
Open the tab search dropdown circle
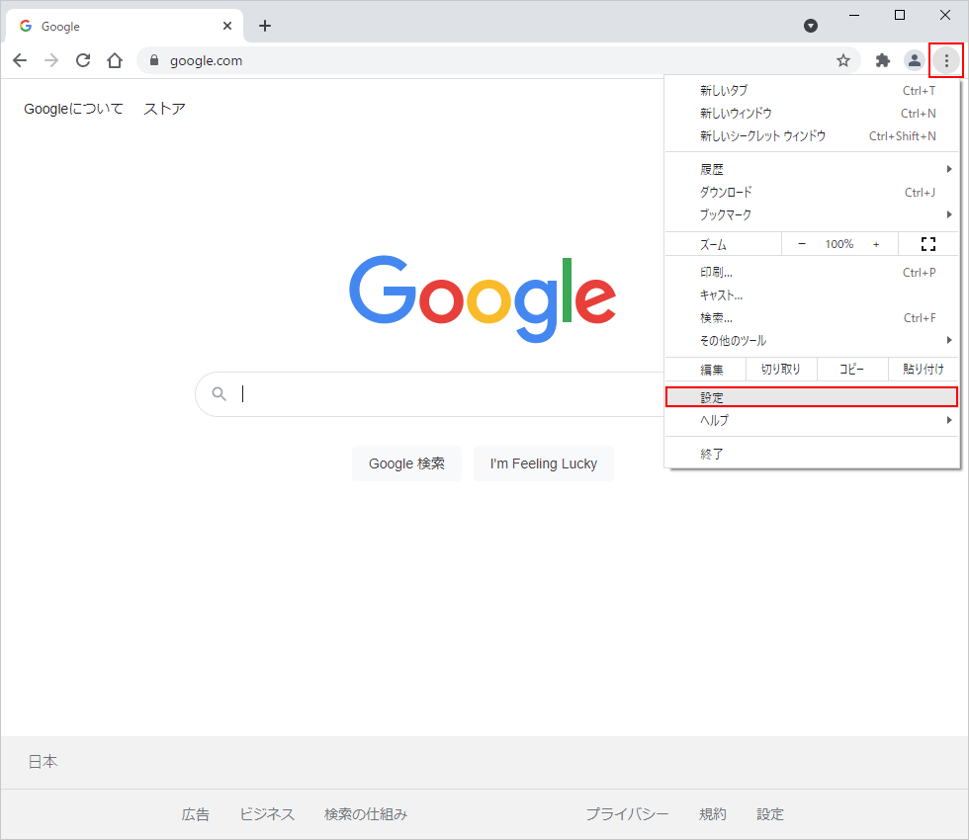pos(811,26)
